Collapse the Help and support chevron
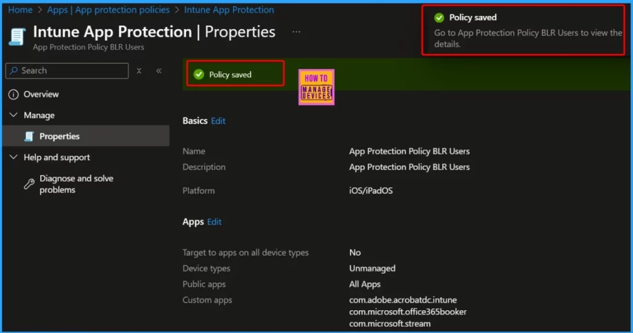 pyautogui.click(x=14, y=157)
